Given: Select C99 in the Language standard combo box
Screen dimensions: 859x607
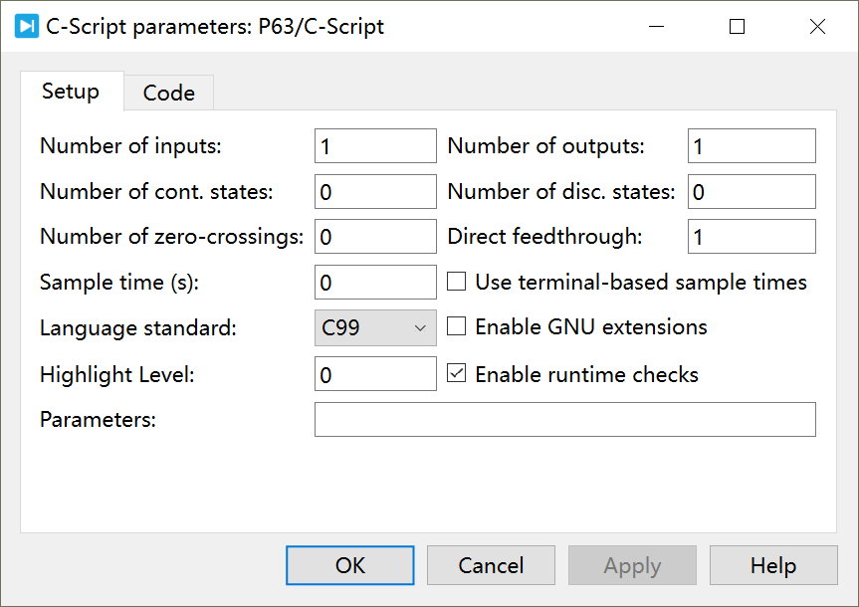Looking at the screenshot, I should (374, 327).
